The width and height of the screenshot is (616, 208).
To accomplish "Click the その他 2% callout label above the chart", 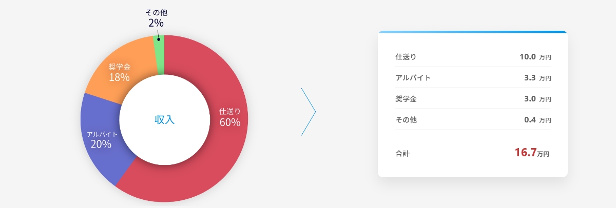I will coord(156,18).
